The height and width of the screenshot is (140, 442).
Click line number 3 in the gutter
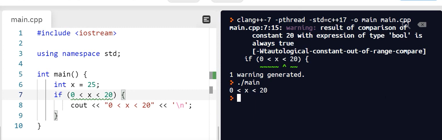tap(20, 54)
